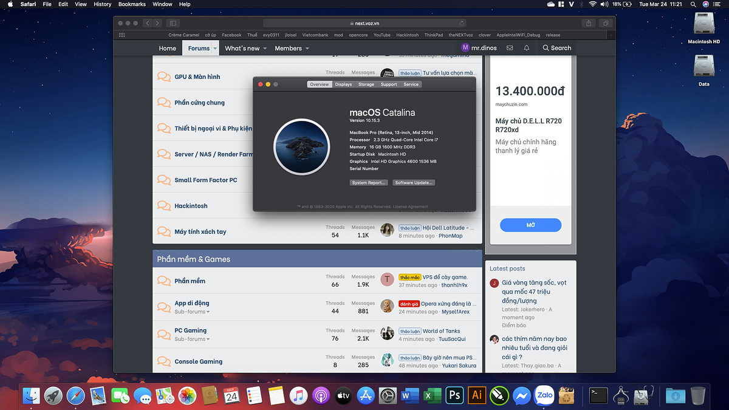
Task: Open the opencore bookmark
Action: tap(358, 35)
